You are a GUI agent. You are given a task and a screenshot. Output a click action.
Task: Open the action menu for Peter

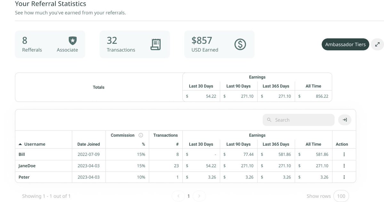pos(344,177)
